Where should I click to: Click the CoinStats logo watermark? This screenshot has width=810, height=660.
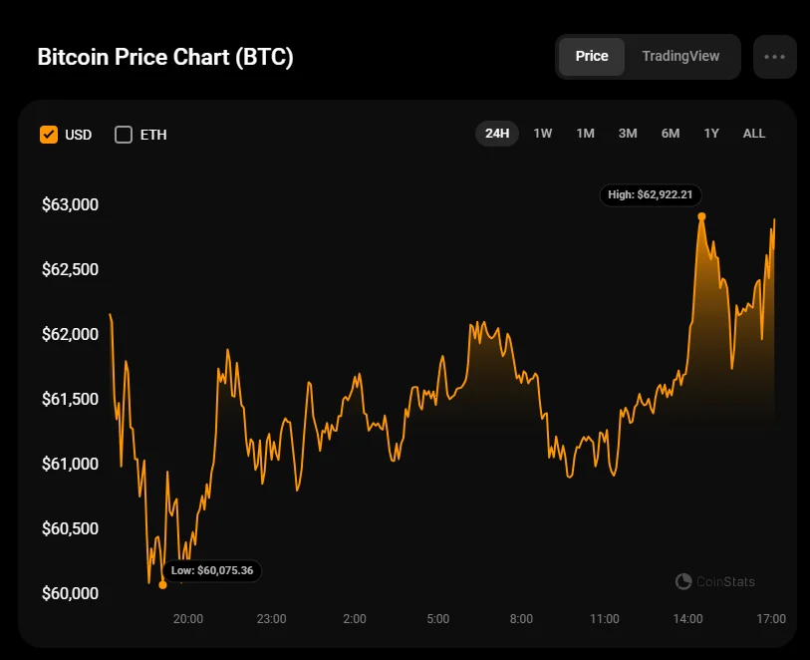pyautogui.click(x=714, y=581)
